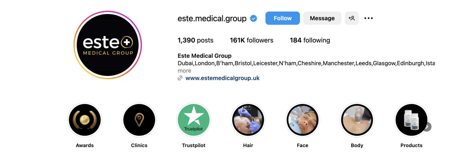Open the three-dot options menu
The height and width of the screenshot is (163, 474).
pyautogui.click(x=369, y=18)
